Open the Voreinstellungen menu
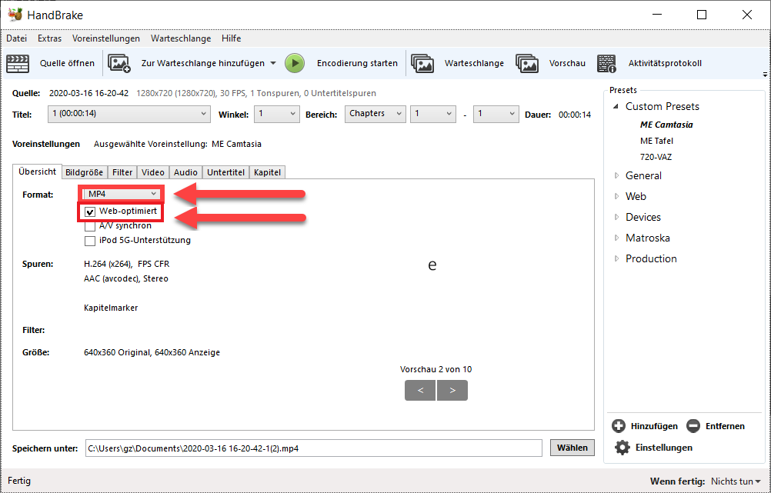 [x=105, y=38]
